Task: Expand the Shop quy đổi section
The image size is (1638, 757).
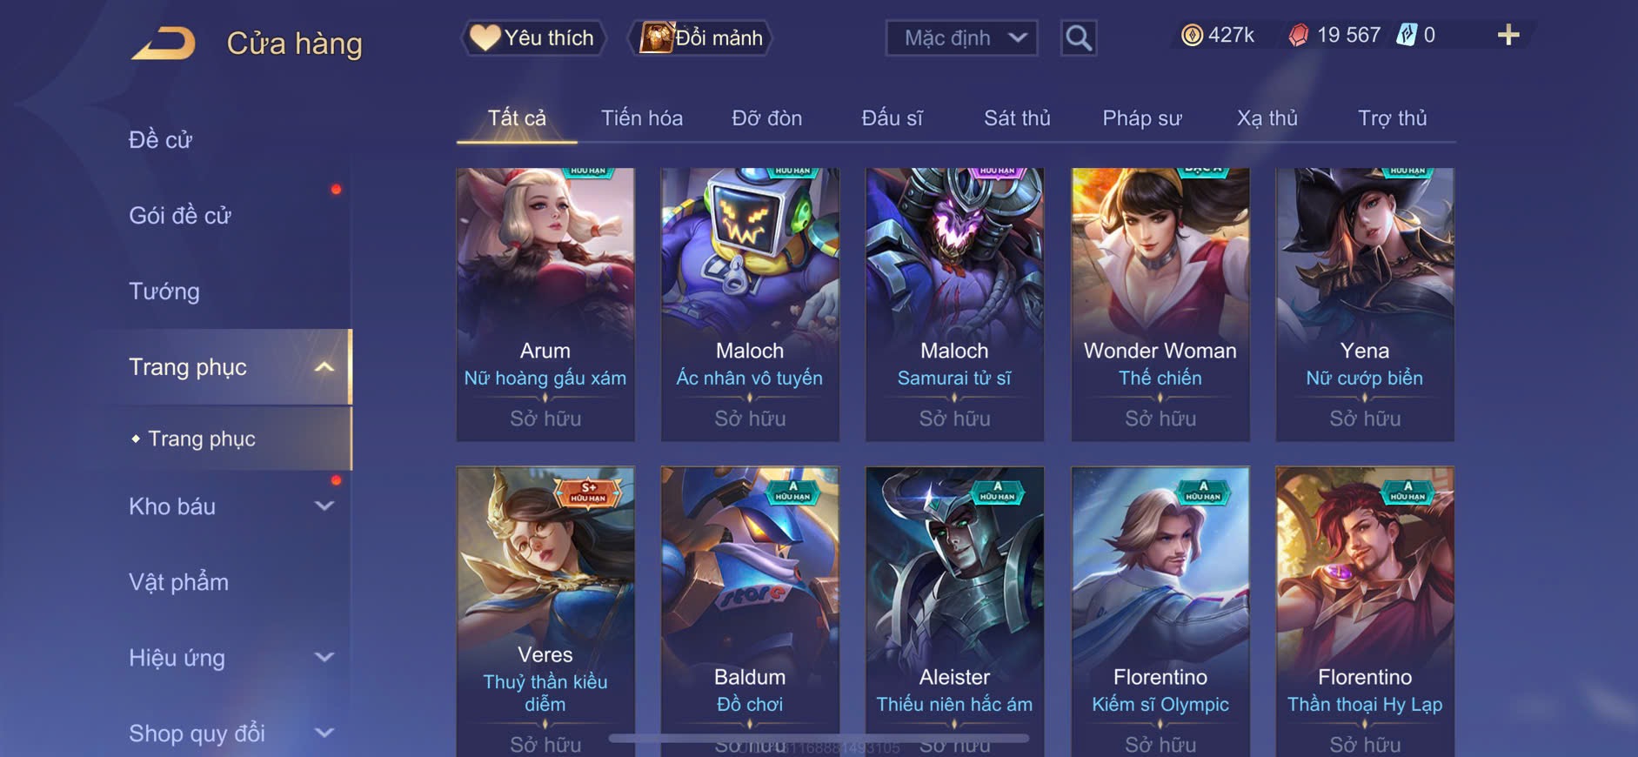Action: click(324, 733)
